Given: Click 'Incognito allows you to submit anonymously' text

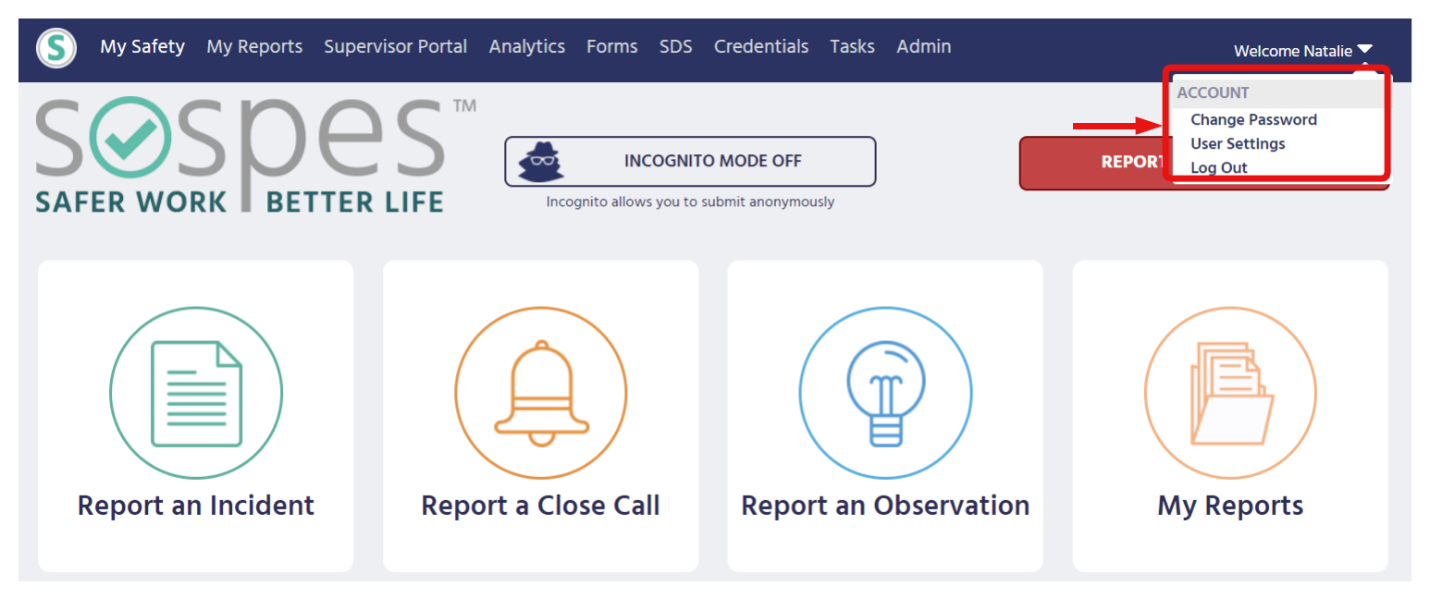Looking at the screenshot, I should (690, 202).
